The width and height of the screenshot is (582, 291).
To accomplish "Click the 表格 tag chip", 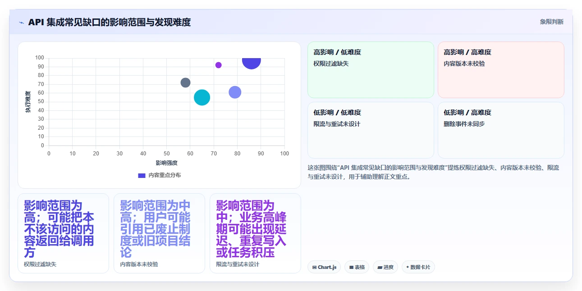I will 357,267.
